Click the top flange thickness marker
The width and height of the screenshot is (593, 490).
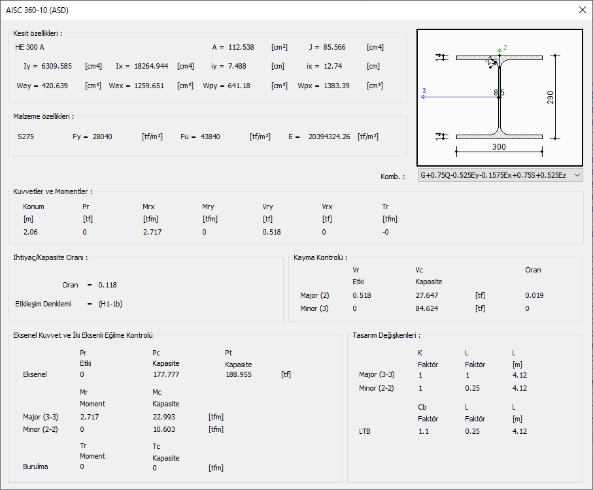pos(442,57)
